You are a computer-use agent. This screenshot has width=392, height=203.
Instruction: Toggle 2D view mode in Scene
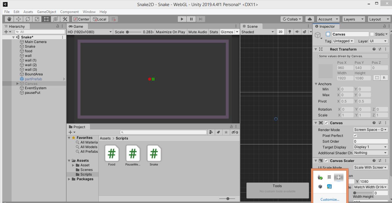pos(280,32)
